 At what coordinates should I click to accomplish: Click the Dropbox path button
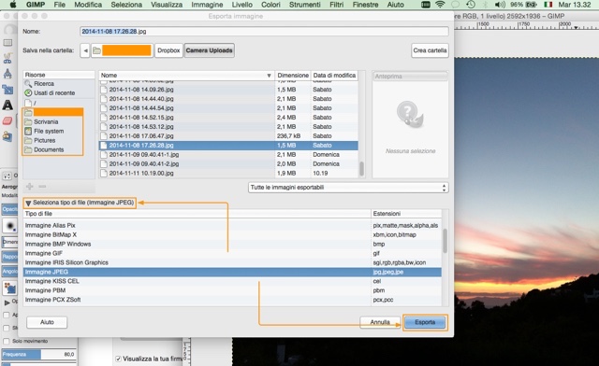(x=168, y=50)
